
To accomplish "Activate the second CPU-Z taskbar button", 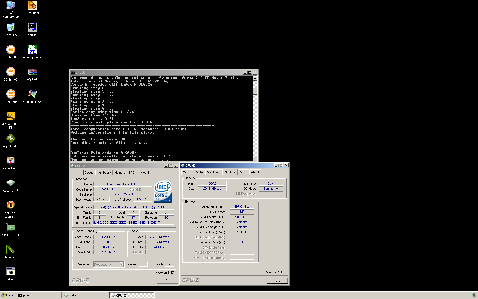I will coord(132,295).
